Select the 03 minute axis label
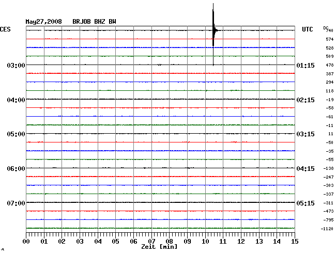 80,242
